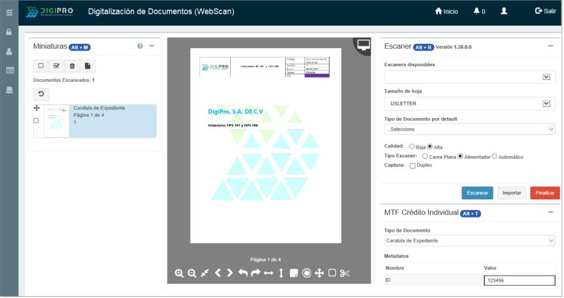The image size is (564, 298).
Task: Delete selected thumbnails with trash icon
Action: 73,66
